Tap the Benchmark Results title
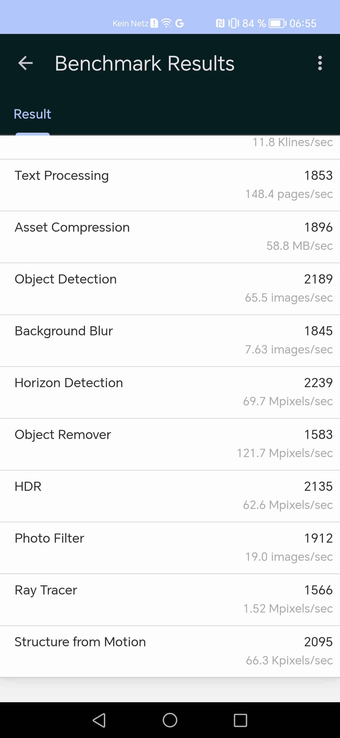Screen dimensions: 340x738 [144, 63]
